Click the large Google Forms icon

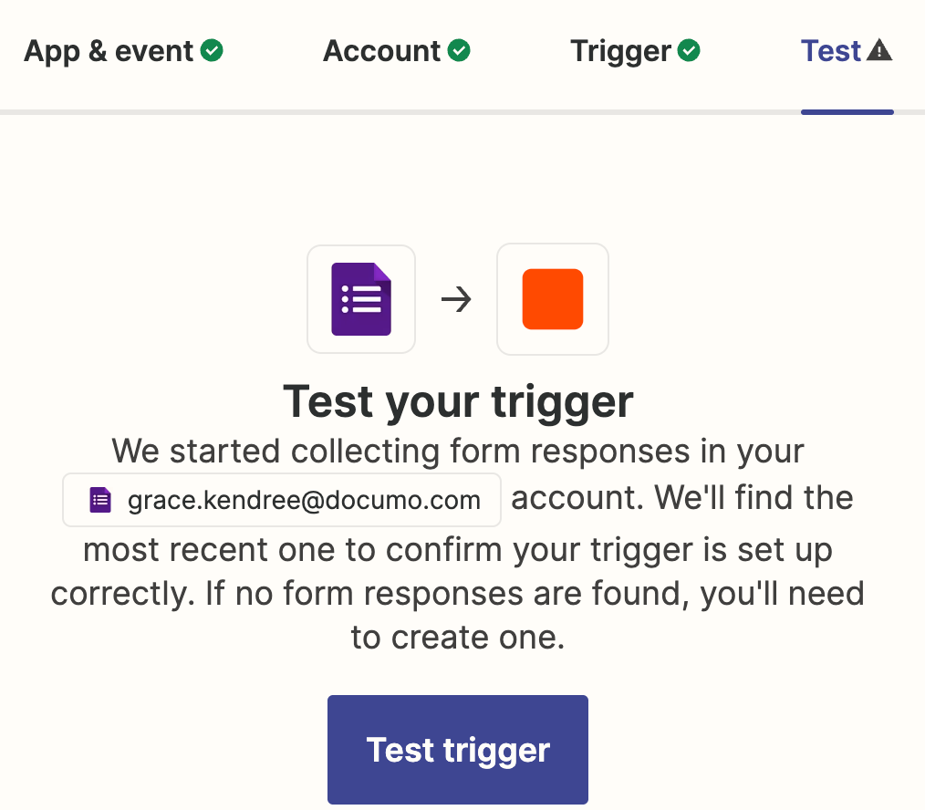point(361,299)
